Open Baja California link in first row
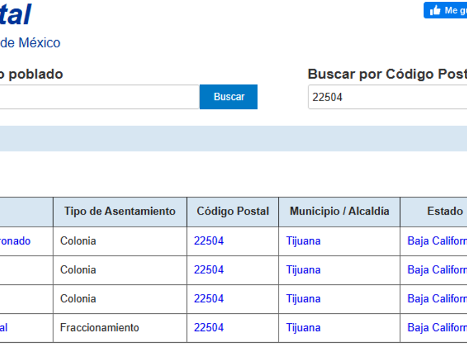 437,241
